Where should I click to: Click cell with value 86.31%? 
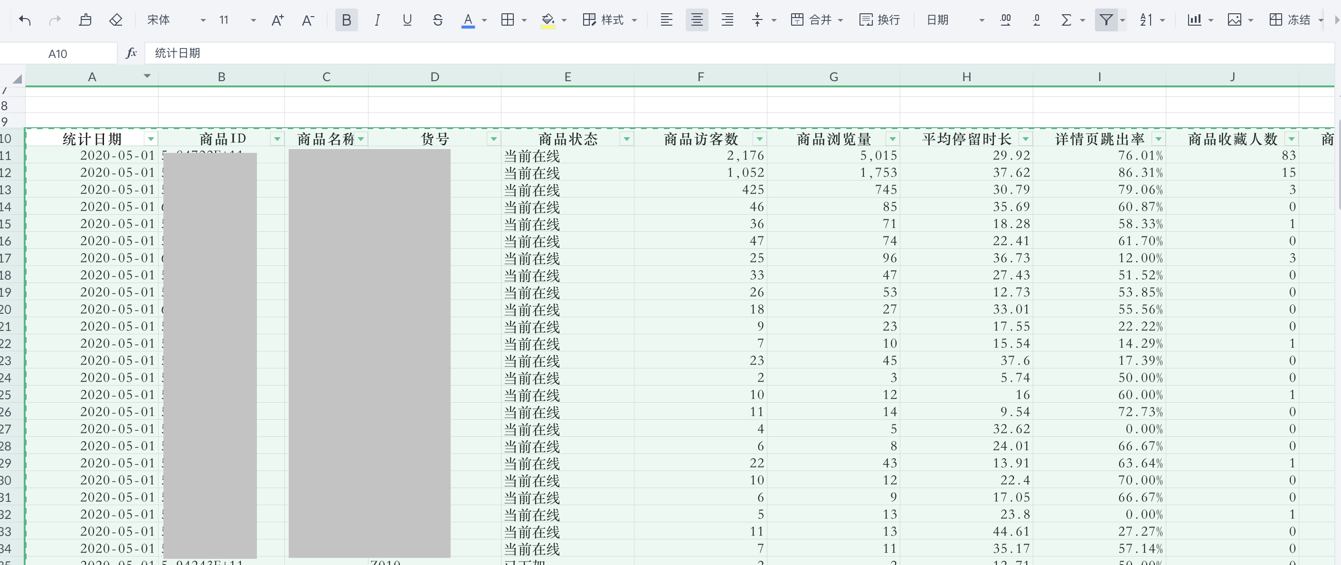pos(1099,172)
